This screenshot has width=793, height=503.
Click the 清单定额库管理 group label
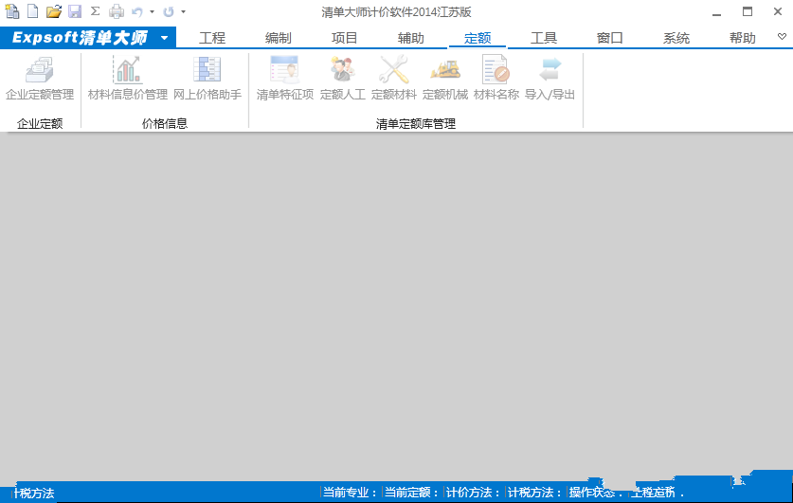416,123
